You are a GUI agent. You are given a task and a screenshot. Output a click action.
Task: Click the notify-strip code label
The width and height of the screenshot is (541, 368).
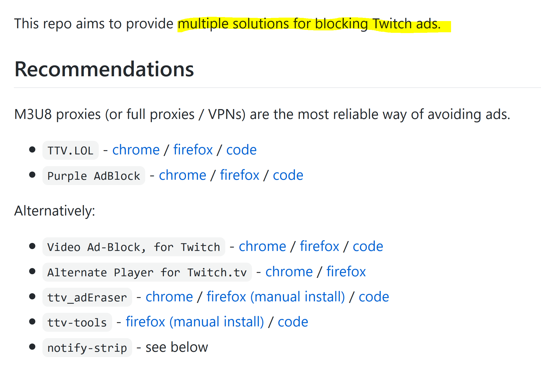pyautogui.click(x=87, y=348)
